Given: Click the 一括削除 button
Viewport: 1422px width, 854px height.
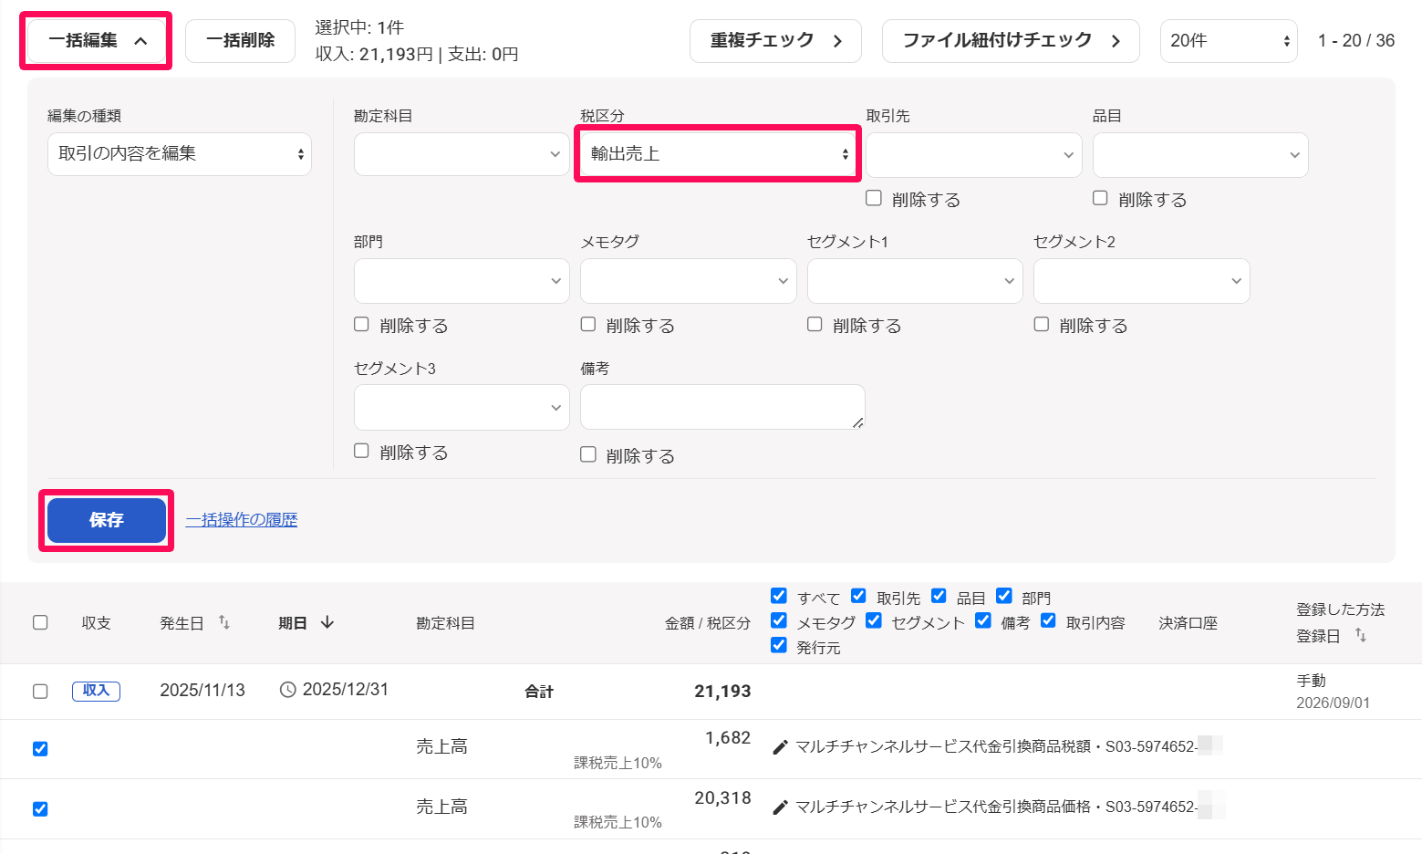Looking at the screenshot, I should click(240, 40).
